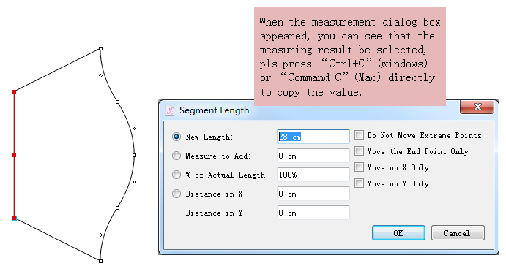This screenshot has height=277, width=506.
Task: Click the Distance in Y label
Action: coord(215,213)
